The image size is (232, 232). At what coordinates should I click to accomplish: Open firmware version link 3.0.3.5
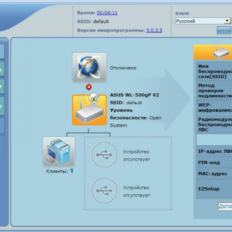pyautogui.click(x=154, y=30)
